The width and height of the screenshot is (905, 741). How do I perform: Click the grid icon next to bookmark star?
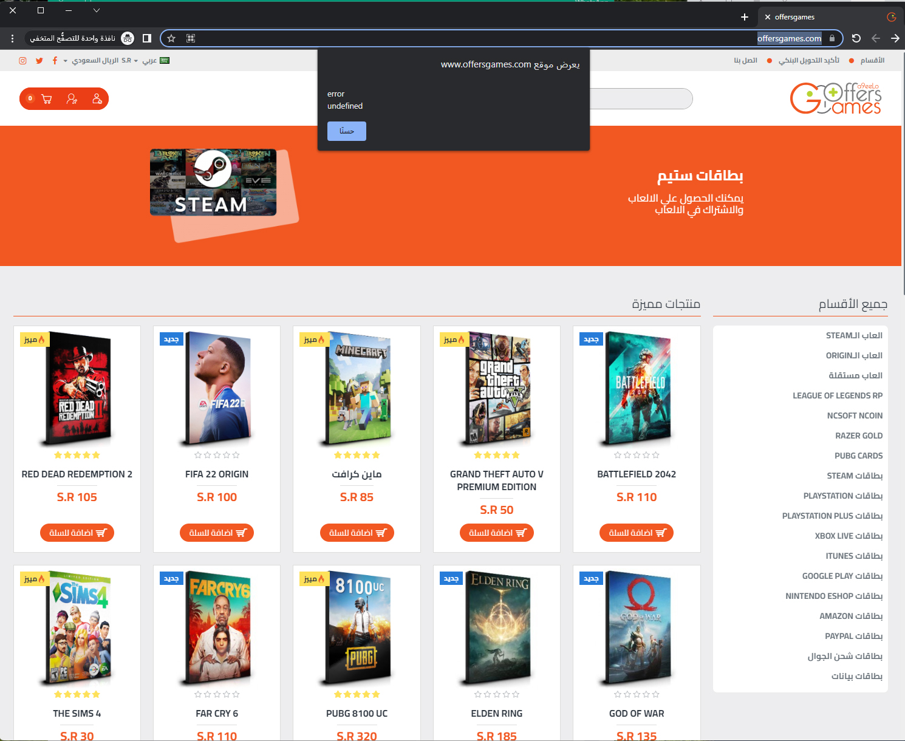(191, 38)
